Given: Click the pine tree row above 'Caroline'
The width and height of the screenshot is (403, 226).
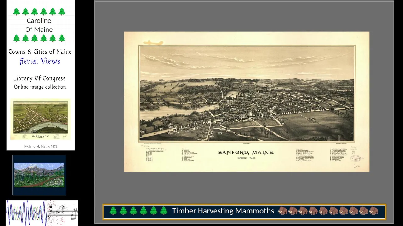Looking at the screenshot, I should click(39, 12).
